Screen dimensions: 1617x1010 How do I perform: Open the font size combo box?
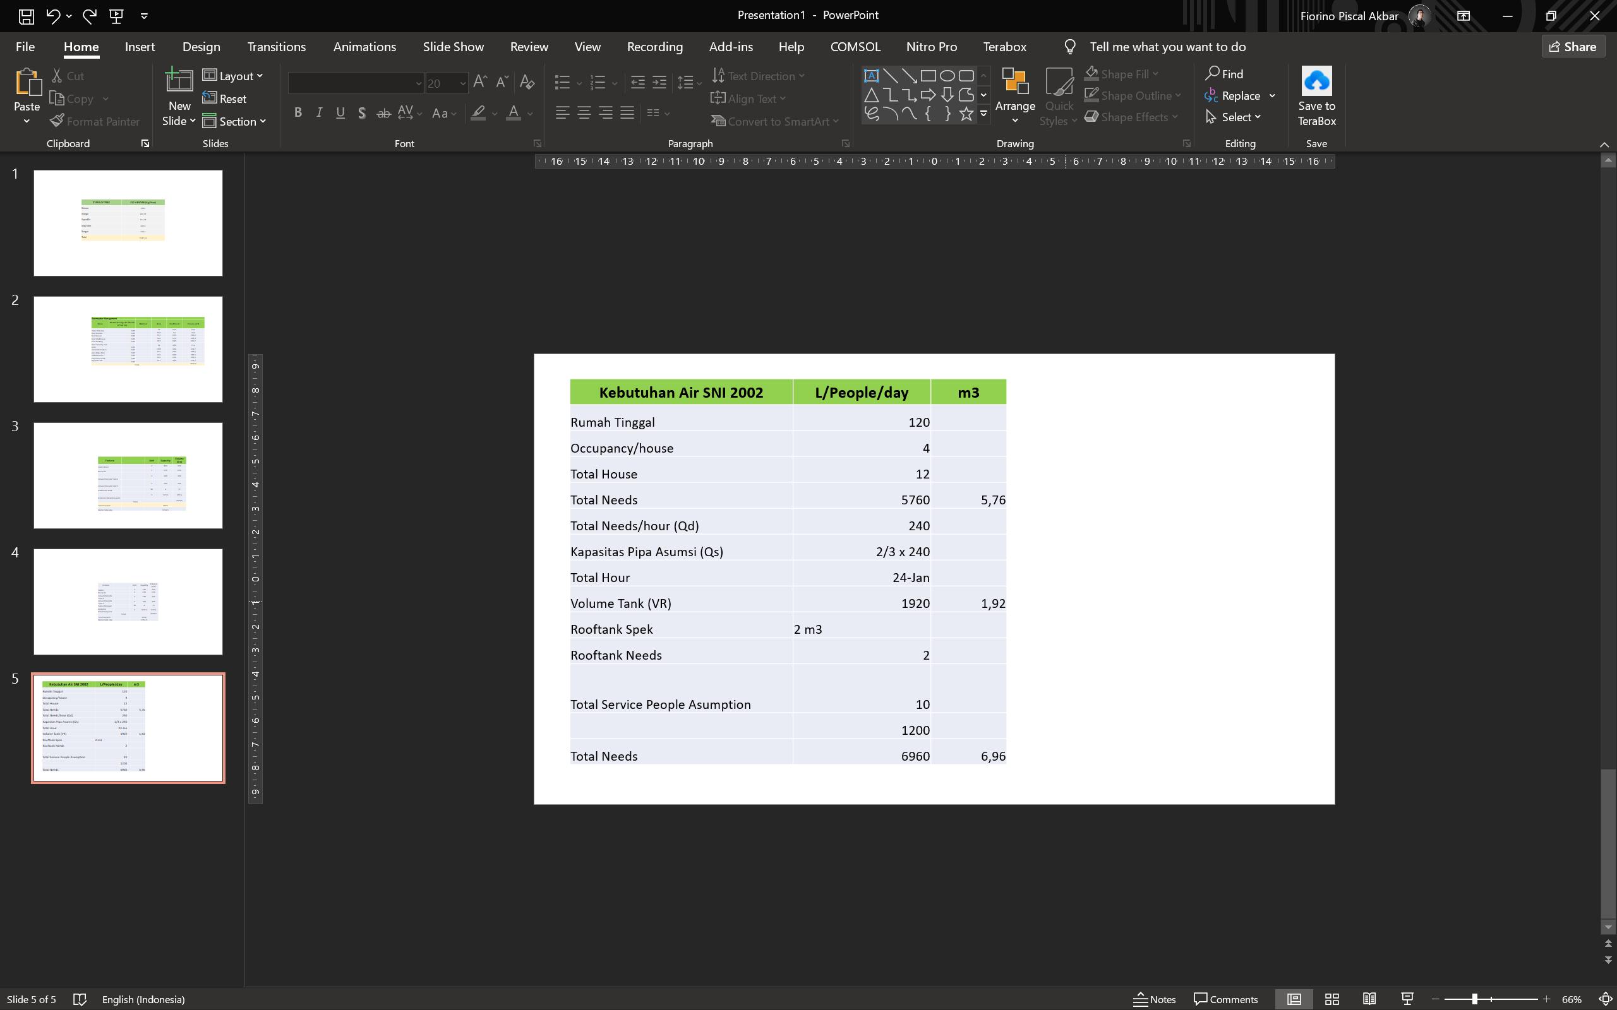pos(445,83)
